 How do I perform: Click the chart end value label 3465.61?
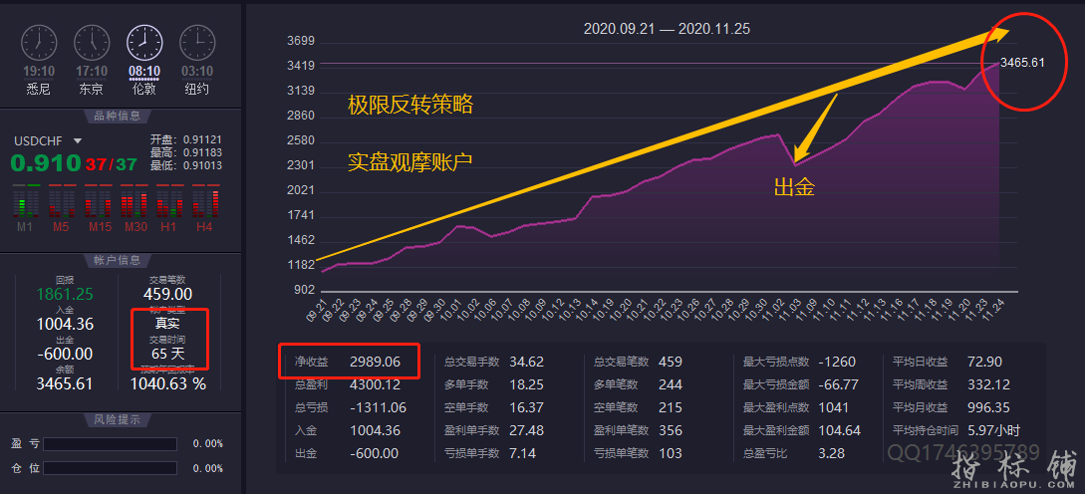pos(1022,63)
